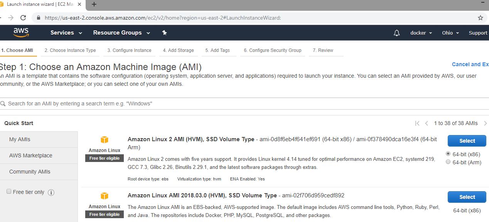The image size is (489, 222).
Task: Select the Amazon Linux AMI 2018.03.0 button
Action: (x=467, y=197)
